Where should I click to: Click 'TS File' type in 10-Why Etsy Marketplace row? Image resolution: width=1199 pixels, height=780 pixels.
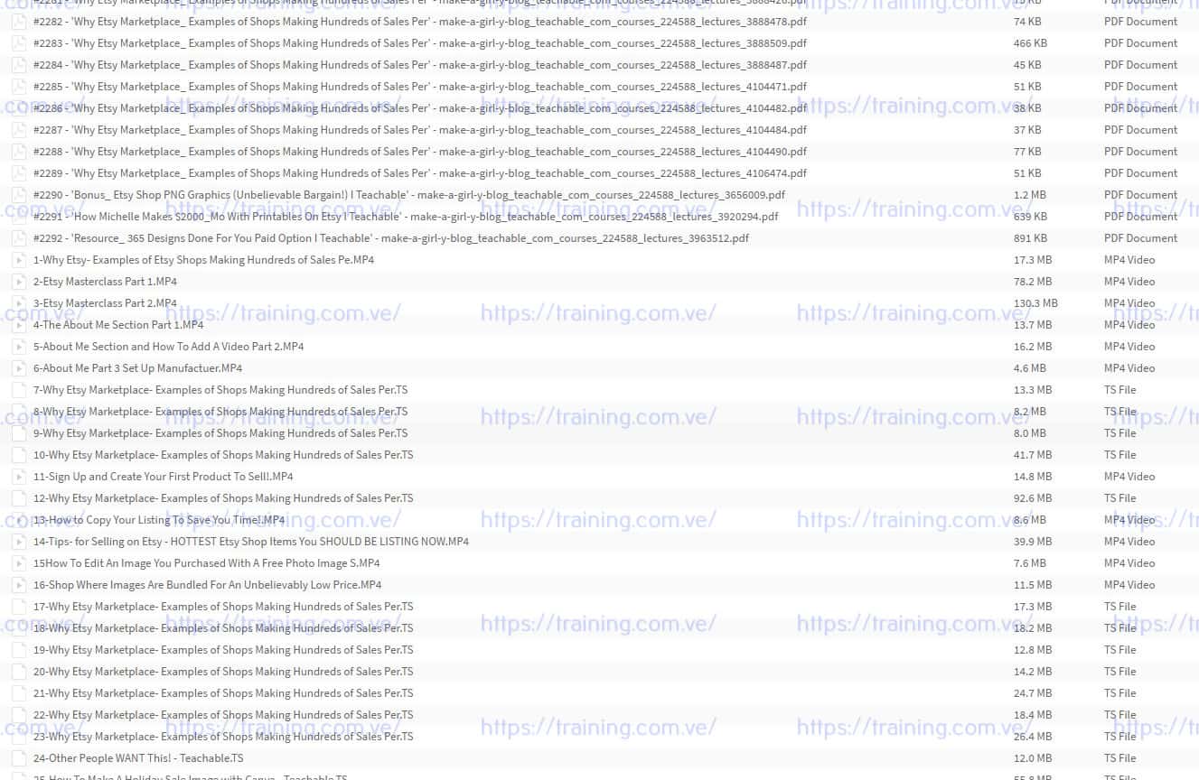(1120, 455)
